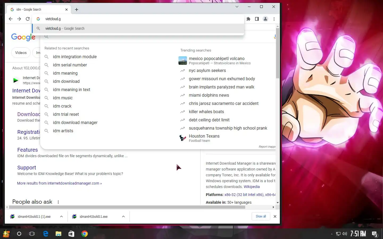
Task: Open the Chrome extensions puzzle icon
Action: point(248,19)
